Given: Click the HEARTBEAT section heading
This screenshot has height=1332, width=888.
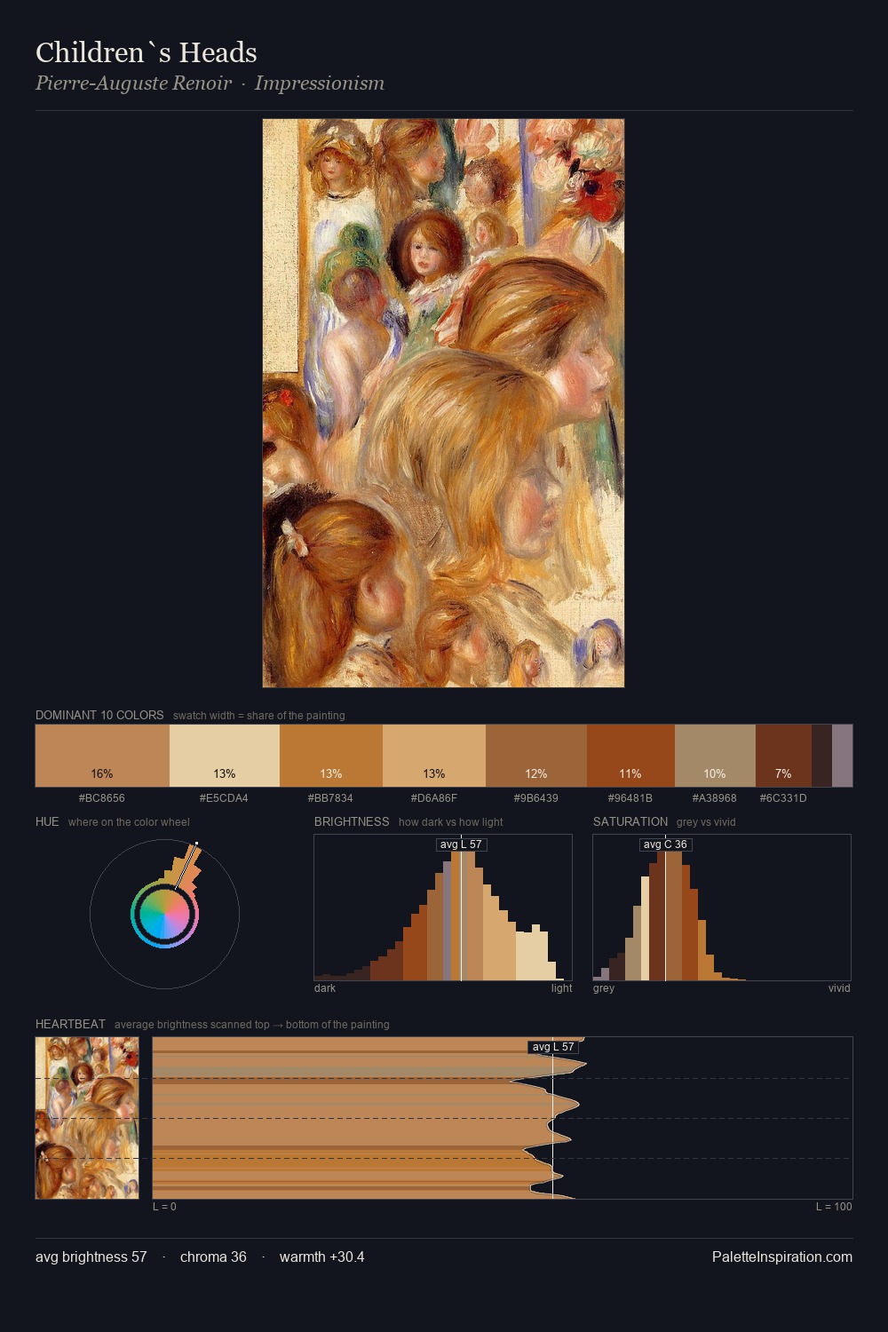Looking at the screenshot, I should point(70,1024).
